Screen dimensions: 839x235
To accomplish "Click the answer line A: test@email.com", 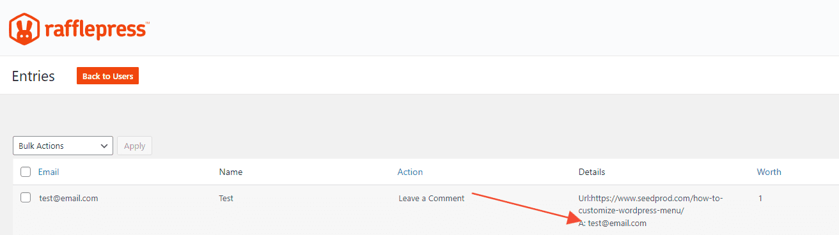I will coord(613,223).
